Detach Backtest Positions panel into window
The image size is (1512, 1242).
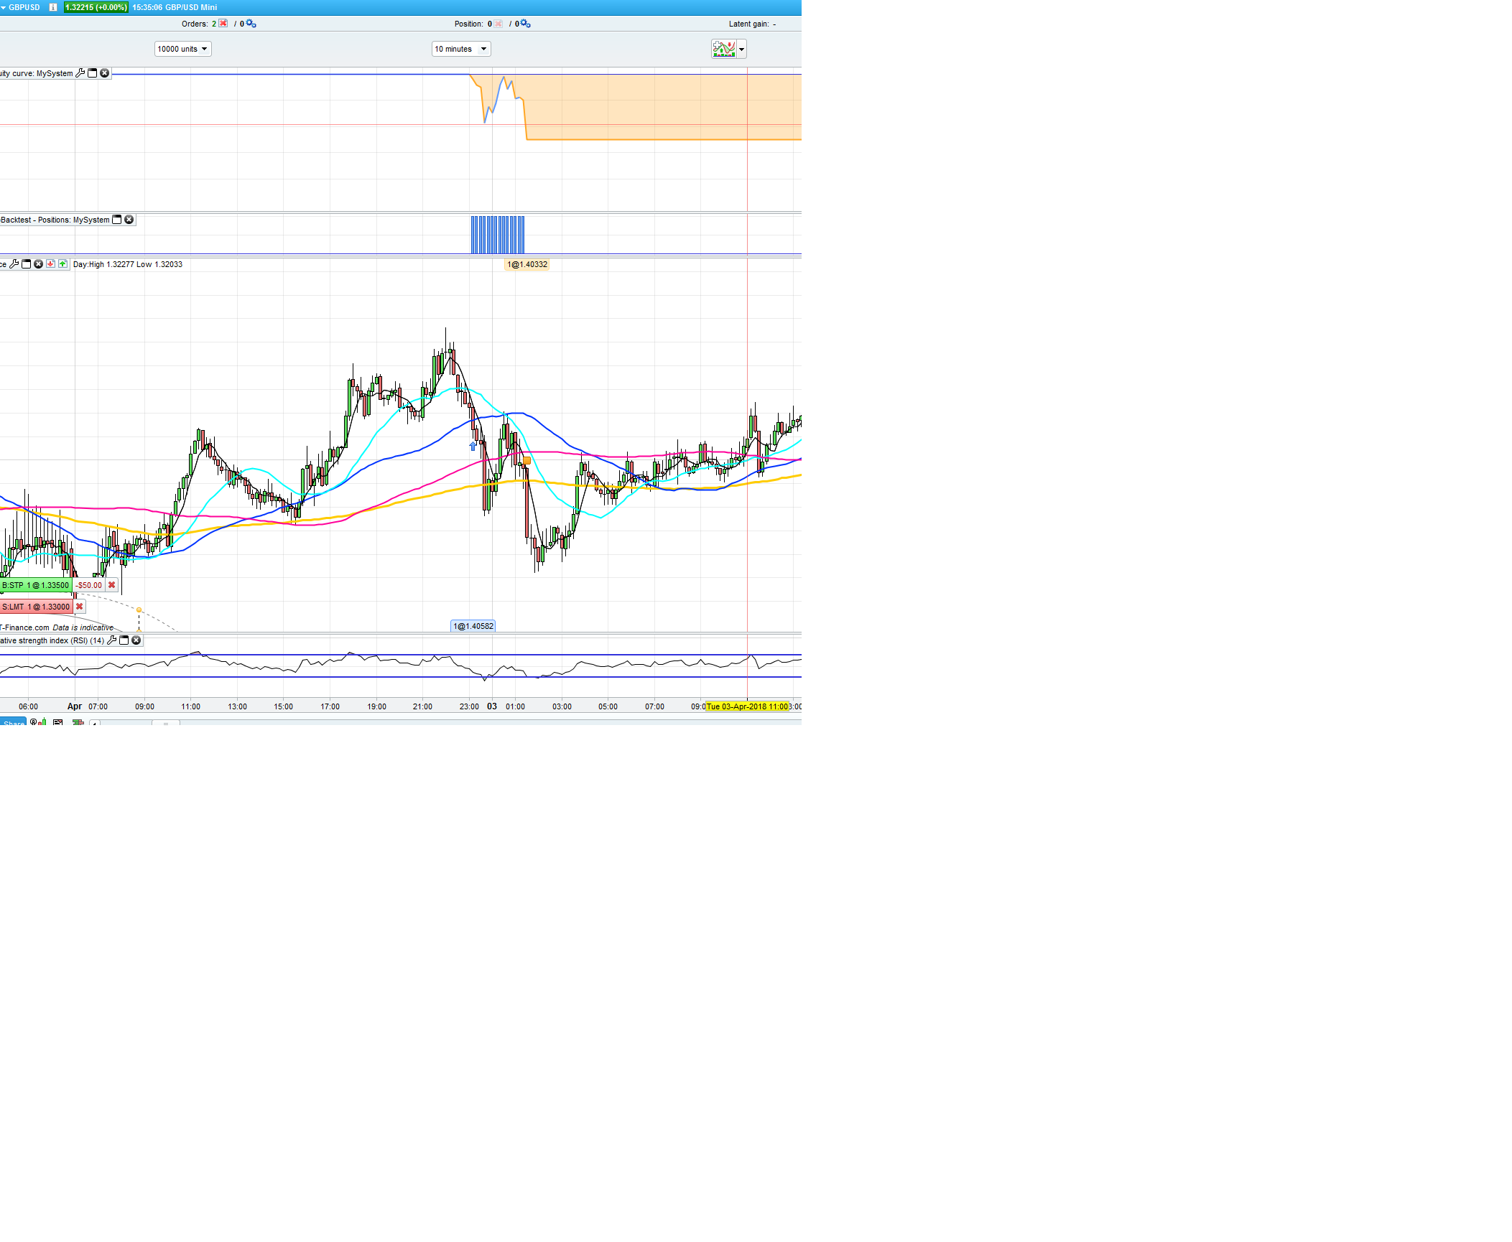[x=117, y=220]
